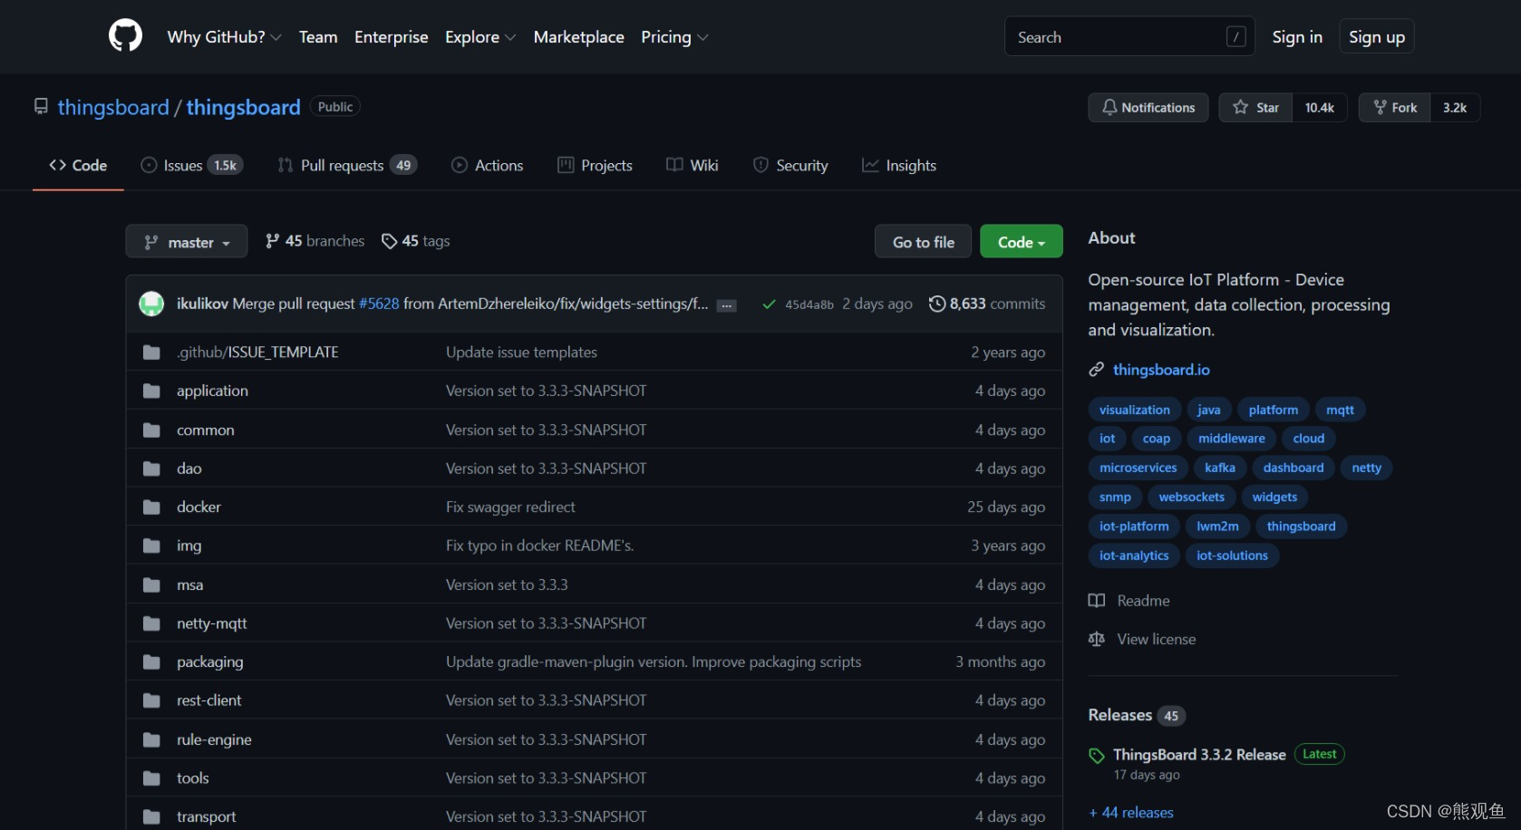This screenshot has height=830, width=1521.
Task: Click the tags icon beside 45 tags
Action: [389, 241]
